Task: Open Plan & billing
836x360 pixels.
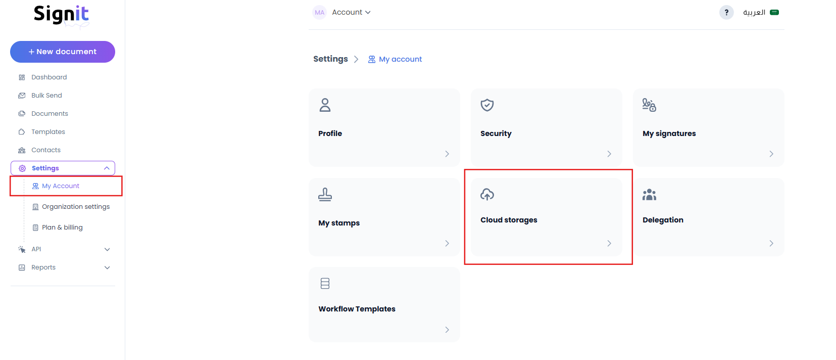Action: pyautogui.click(x=62, y=228)
